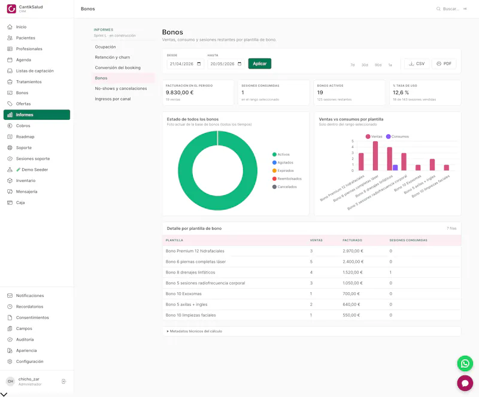Open Sesiones soporte icon in sidebar
This screenshot has height=397, width=479.
tap(10, 159)
